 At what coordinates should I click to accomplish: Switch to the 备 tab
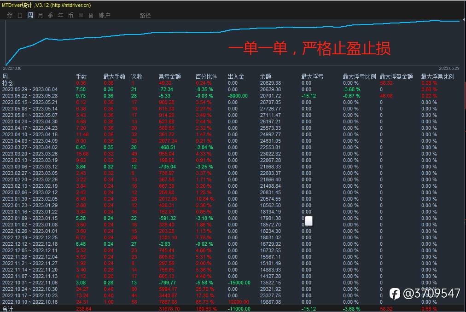pos(91,15)
